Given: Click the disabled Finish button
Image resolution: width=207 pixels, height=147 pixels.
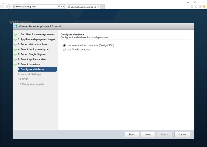Looking at the screenshot, I should pos(165,135).
